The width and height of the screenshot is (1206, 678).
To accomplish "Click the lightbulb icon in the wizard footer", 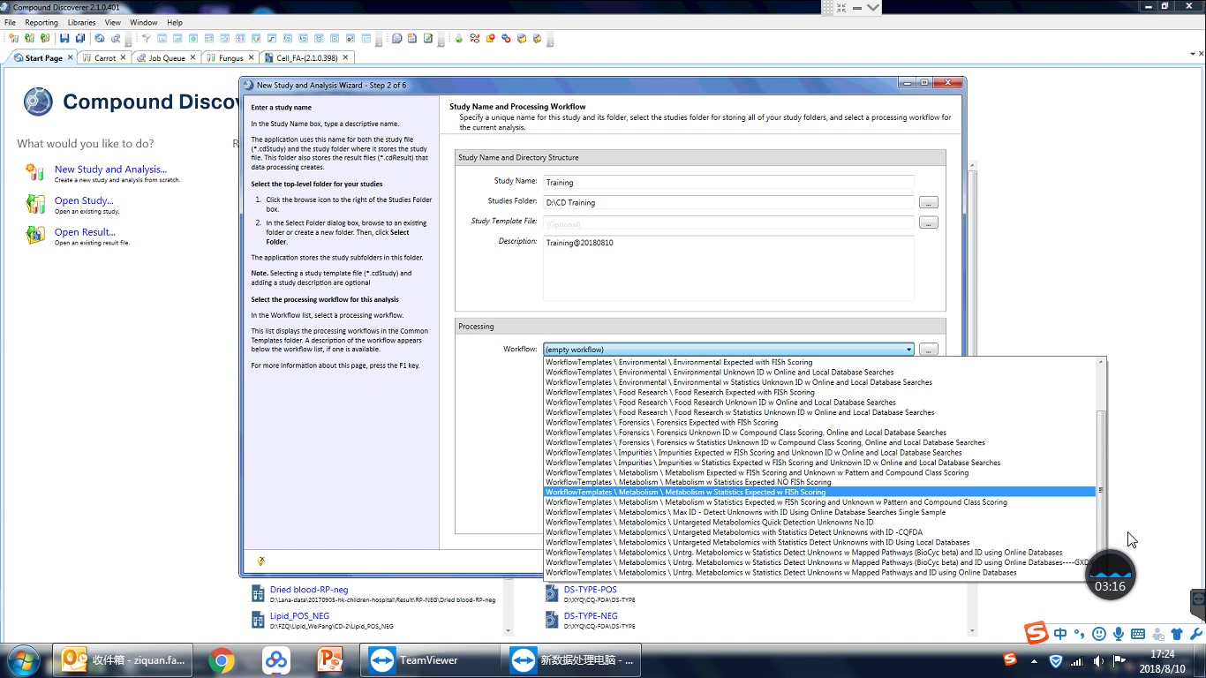I will click(x=261, y=561).
